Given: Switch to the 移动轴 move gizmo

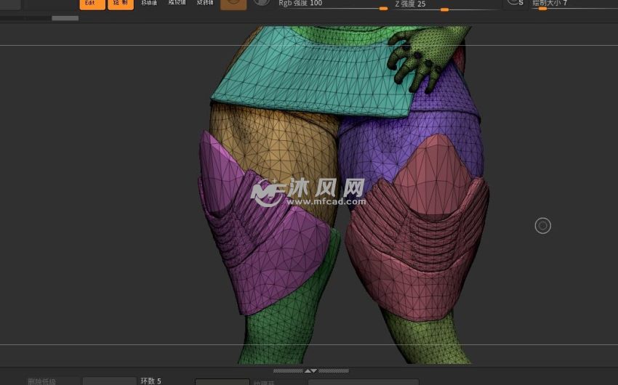Looking at the screenshot, I should tap(149, 4).
